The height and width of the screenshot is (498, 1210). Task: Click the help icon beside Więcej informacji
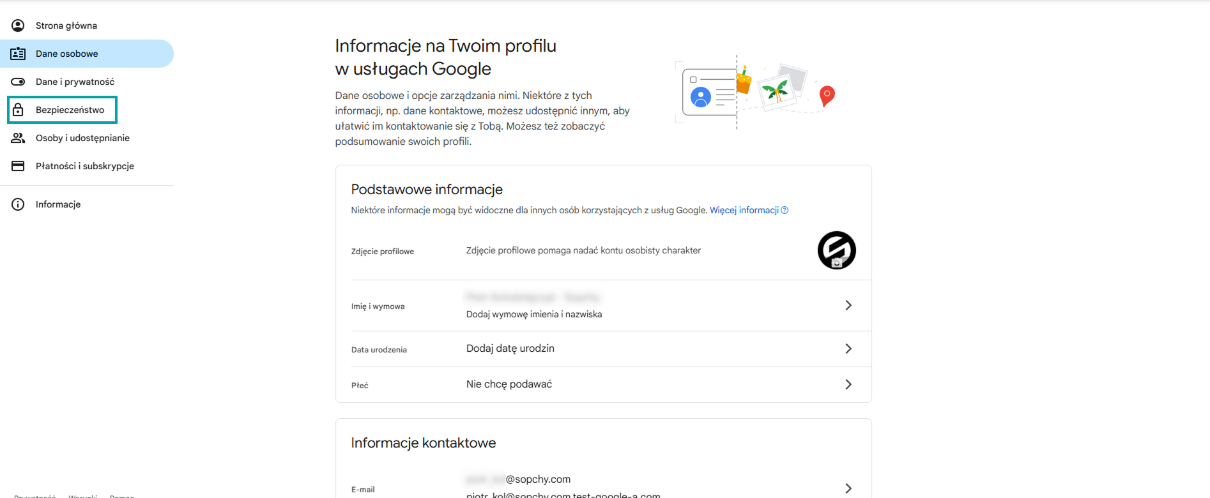point(785,210)
